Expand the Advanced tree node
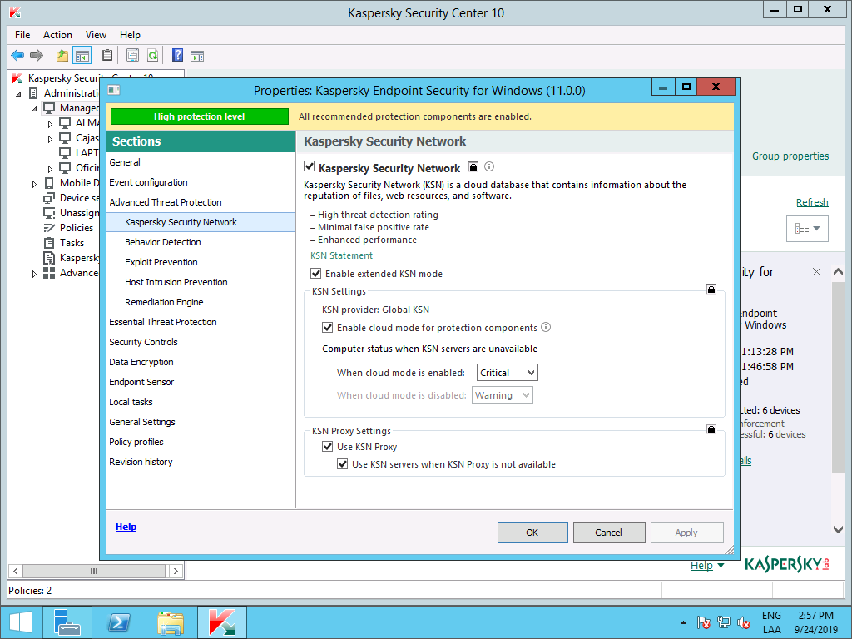This screenshot has width=852, height=639. click(x=34, y=274)
